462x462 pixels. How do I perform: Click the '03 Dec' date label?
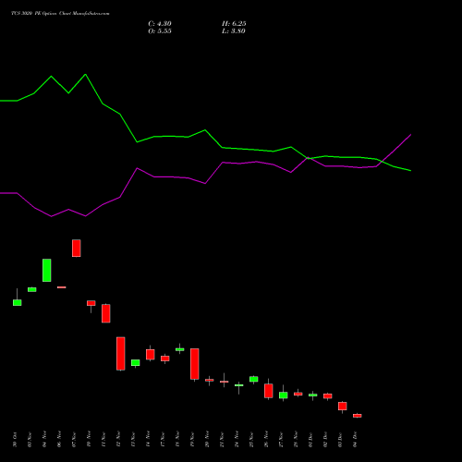click(x=340, y=440)
